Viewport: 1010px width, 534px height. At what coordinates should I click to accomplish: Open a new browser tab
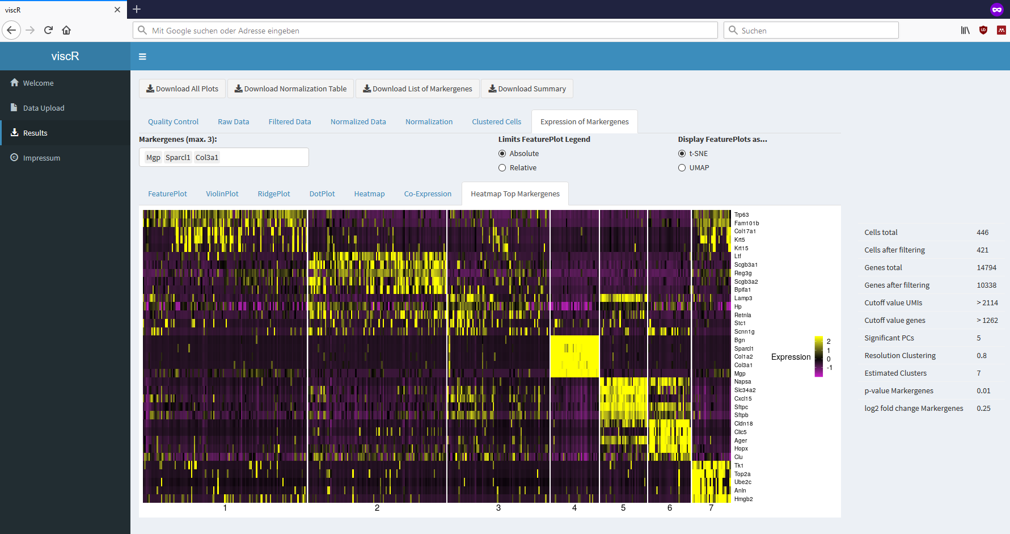tap(137, 9)
